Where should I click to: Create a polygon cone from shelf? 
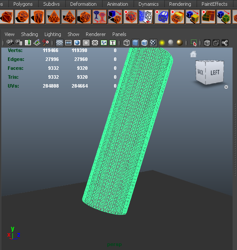[x=53, y=17]
